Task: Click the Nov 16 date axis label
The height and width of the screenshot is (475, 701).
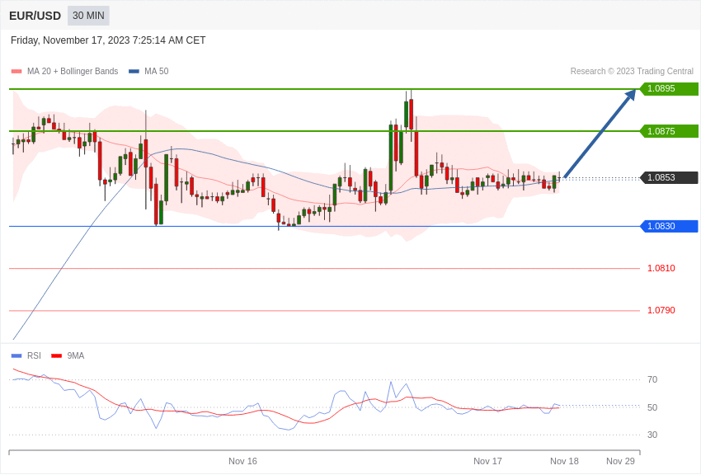Action: tap(242, 461)
